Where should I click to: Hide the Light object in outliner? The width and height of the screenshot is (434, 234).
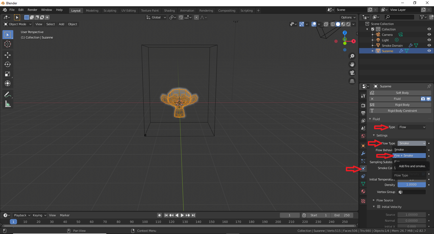429,40
